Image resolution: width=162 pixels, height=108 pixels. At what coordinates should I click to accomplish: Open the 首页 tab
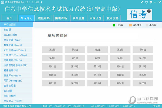9,18
